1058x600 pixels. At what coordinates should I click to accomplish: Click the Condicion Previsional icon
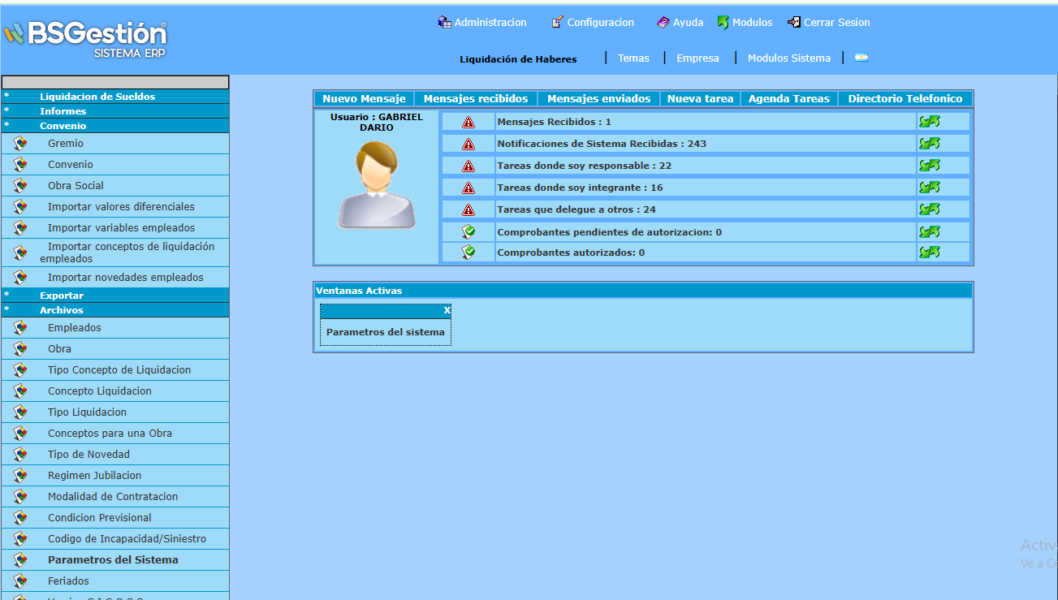click(x=21, y=517)
